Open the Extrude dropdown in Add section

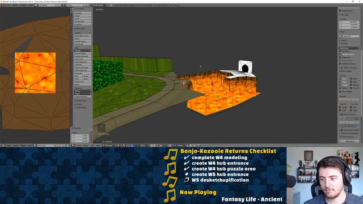[83, 50]
